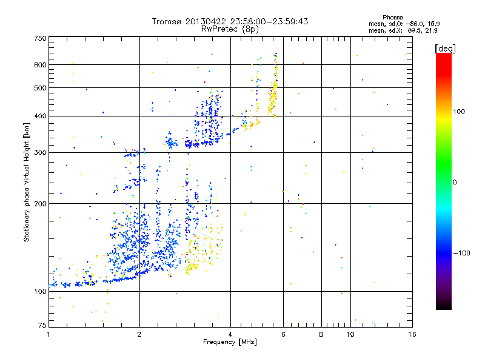Click y-axis tick label '100'
This screenshot has height=364, width=485.
pyautogui.click(x=40, y=292)
